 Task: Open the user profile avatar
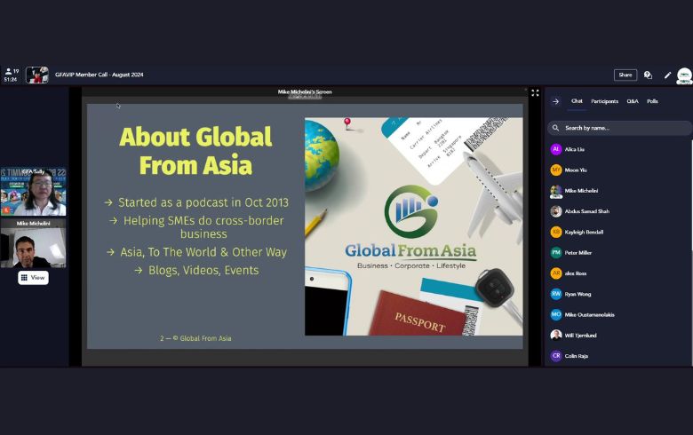point(683,75)
